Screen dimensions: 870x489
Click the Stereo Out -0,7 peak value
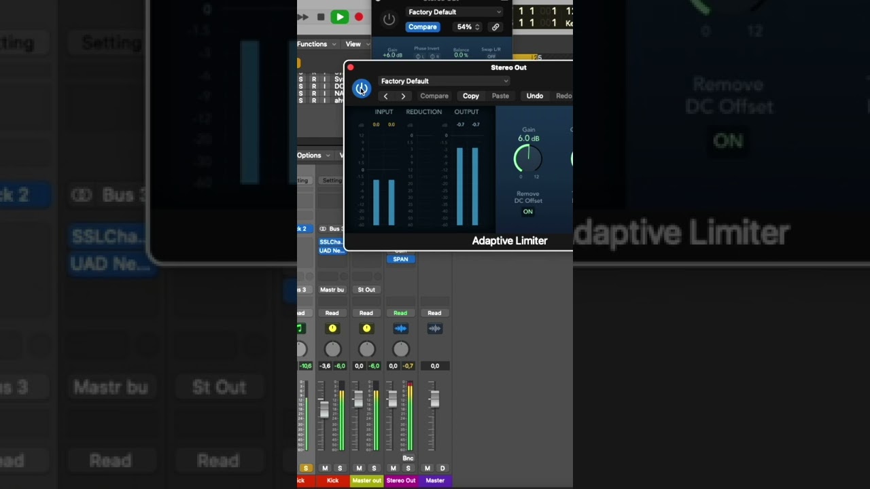408,366
